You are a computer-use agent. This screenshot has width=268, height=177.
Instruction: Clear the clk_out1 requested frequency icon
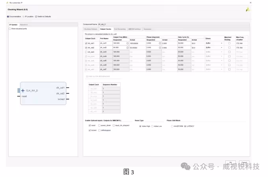point(128,43)
